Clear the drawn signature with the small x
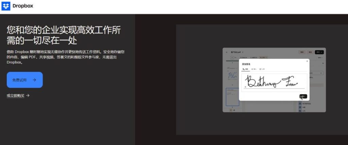The image size is (348, 145). tap(245, 87)
